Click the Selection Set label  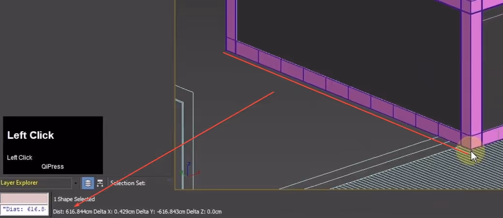click(x=128, y=183)
